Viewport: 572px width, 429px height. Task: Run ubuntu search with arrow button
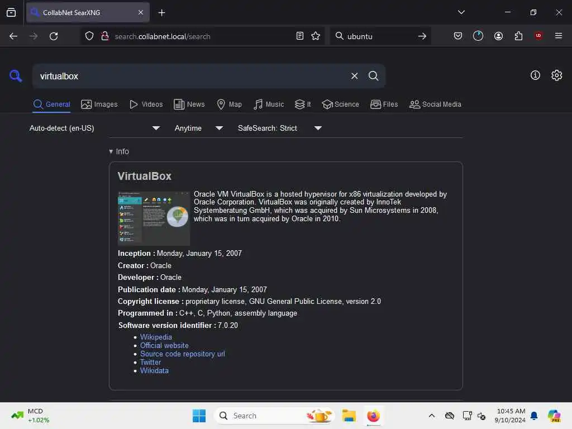coord(422,36)
